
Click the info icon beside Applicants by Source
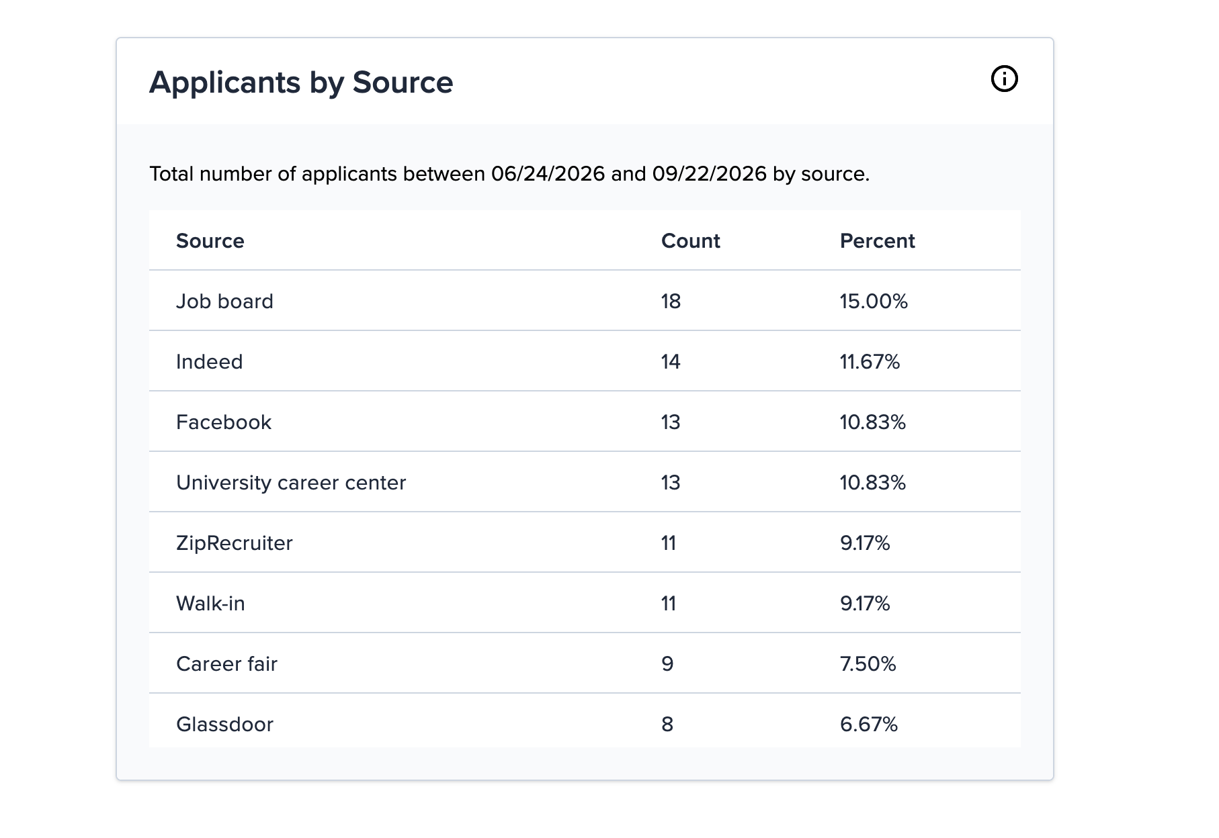click(x=1004, y=79)
